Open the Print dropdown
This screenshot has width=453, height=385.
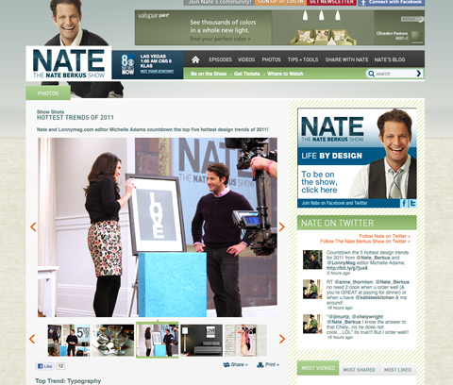coord(268,365)
